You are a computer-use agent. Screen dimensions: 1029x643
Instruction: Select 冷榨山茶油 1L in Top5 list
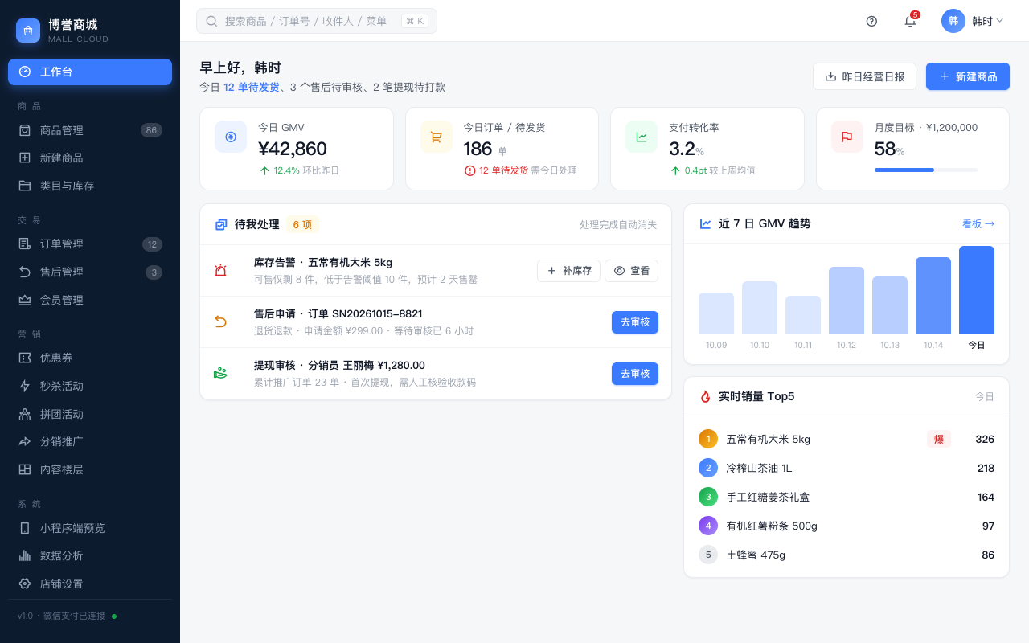click(847, 468)
